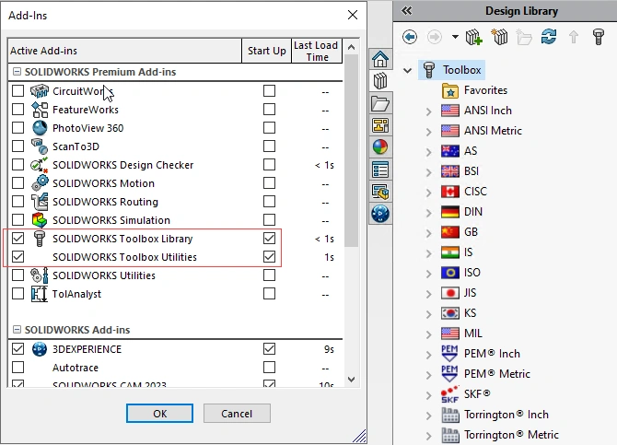617x445 pixels.
Task: Enable the FeatureWorks add-in checkbox
Action: (17, 110)
